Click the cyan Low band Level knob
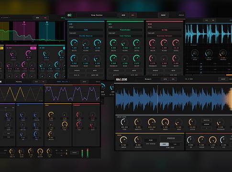This screenshot has width=232, height=172. pos(98,43)
